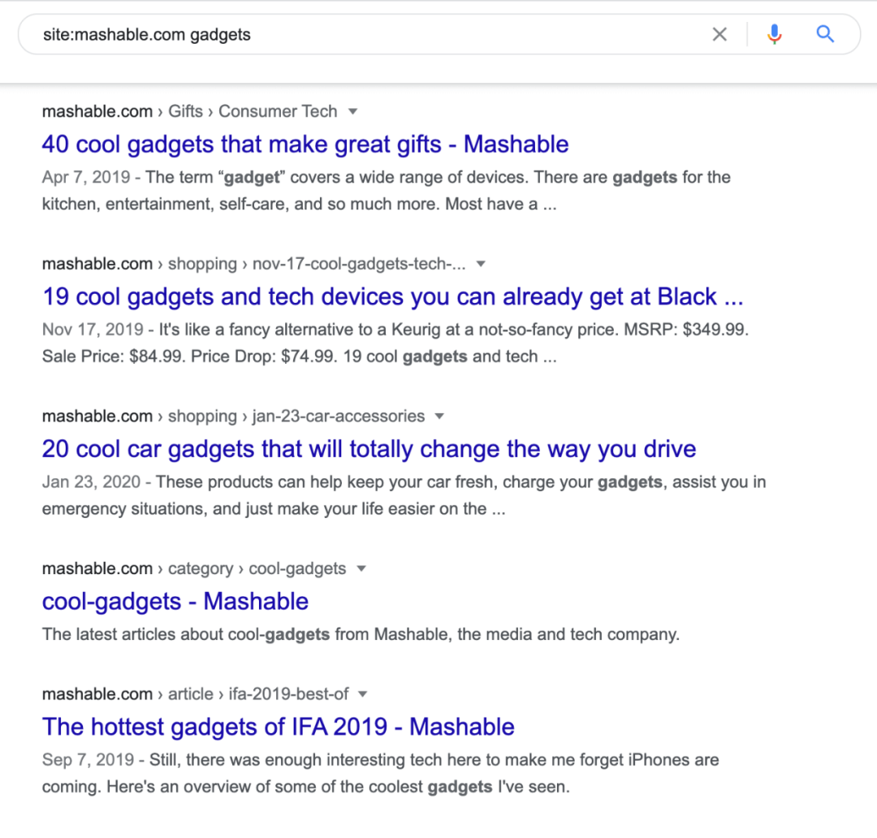This screenshot has width=877, height=838.
Task: Click the snippet text starting 'Apr 7, 2019'
Action: click(386, 191)
